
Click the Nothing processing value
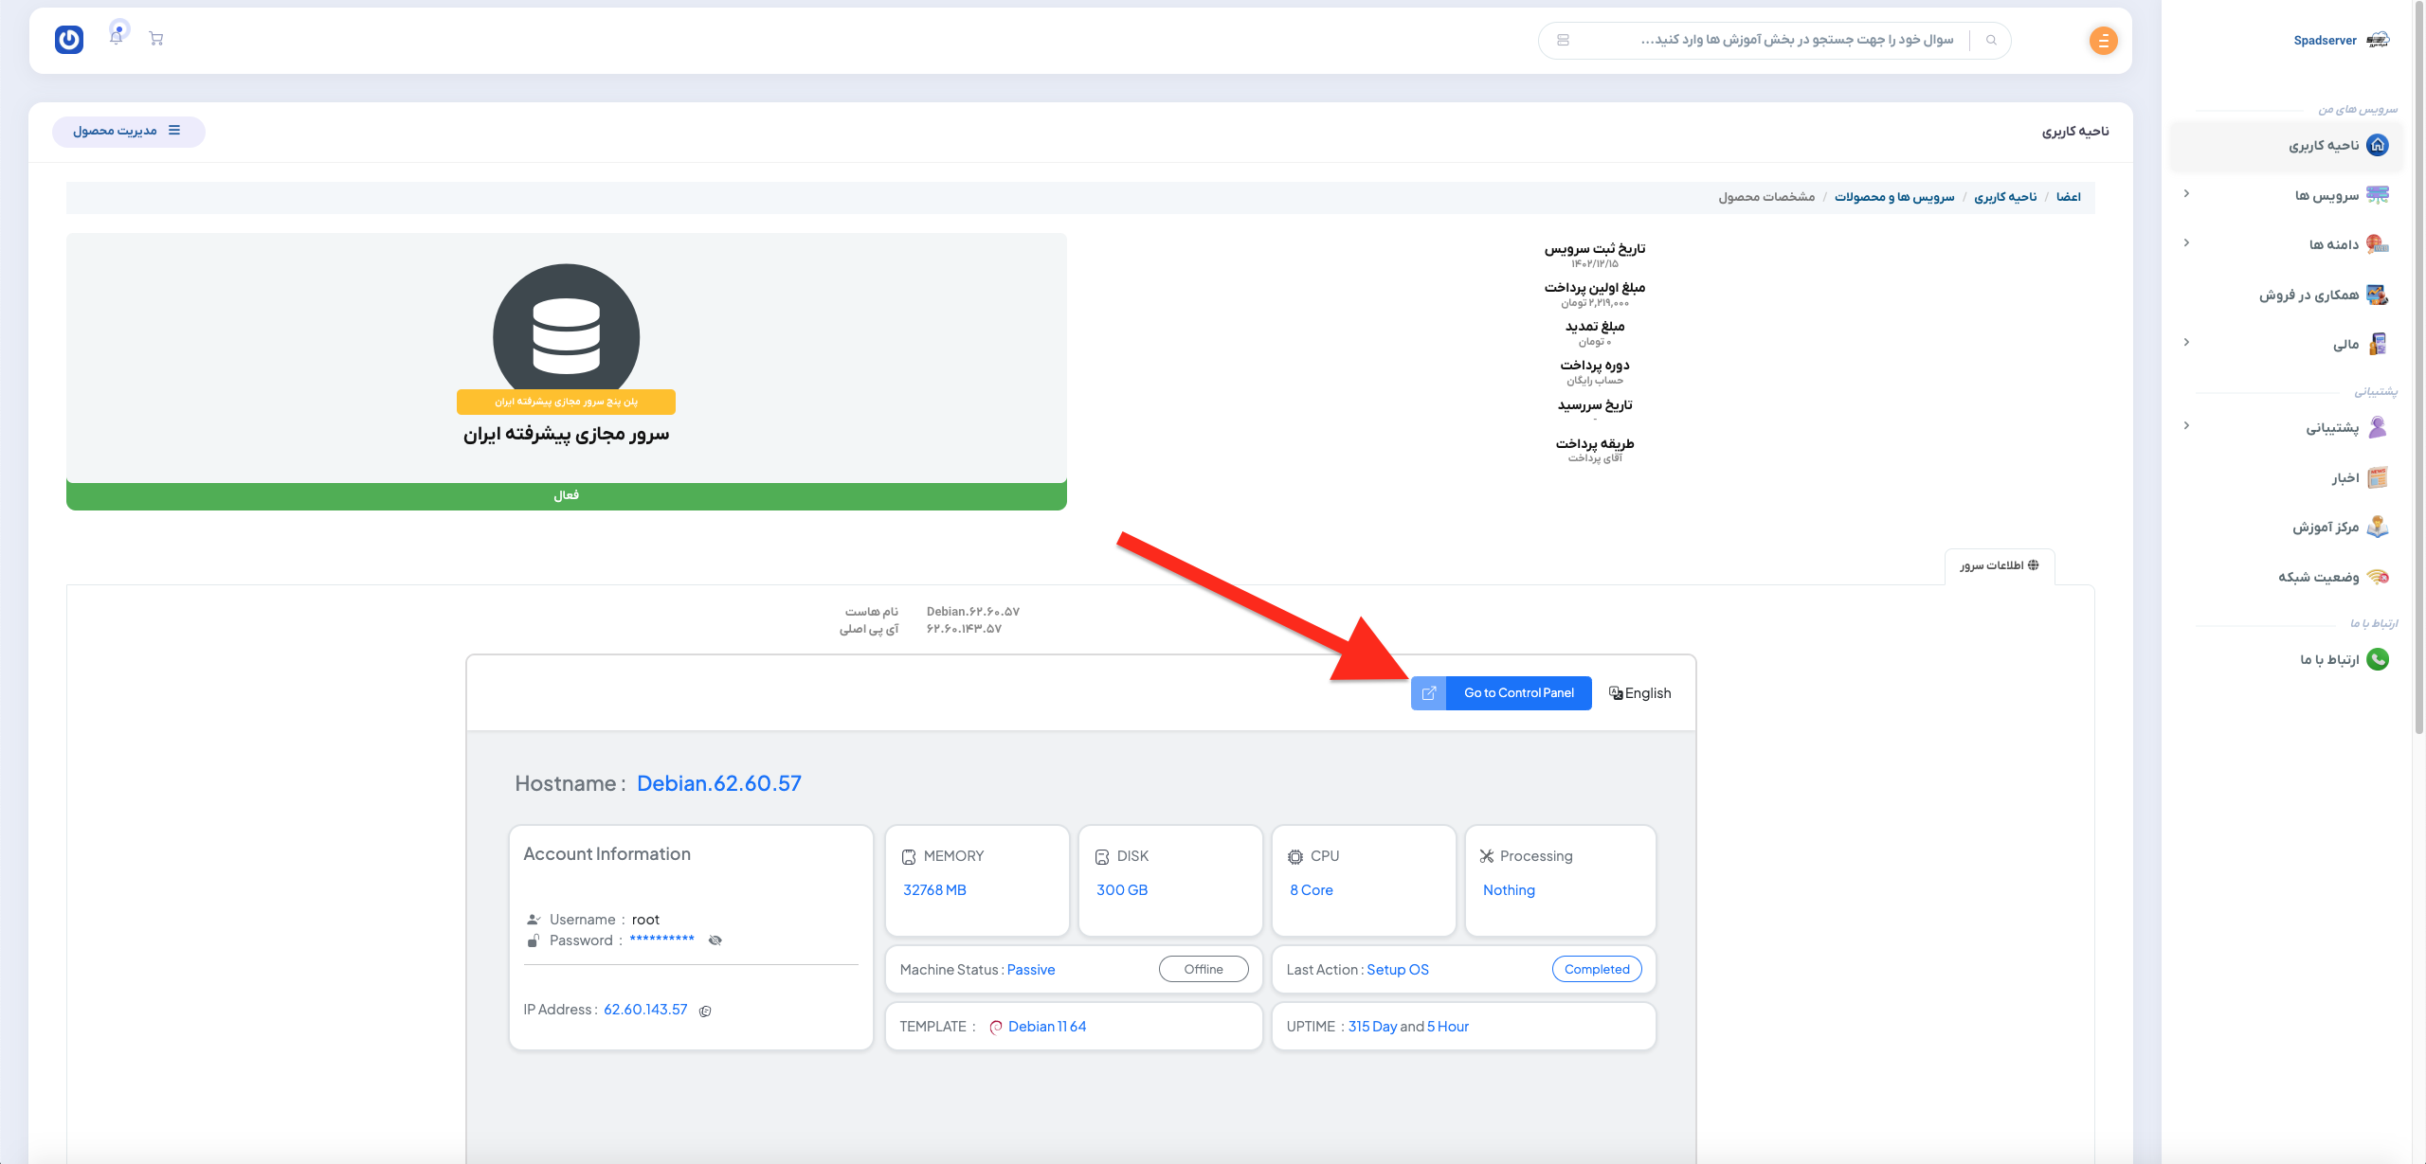pyautogui.click(x=1509, y=890)
